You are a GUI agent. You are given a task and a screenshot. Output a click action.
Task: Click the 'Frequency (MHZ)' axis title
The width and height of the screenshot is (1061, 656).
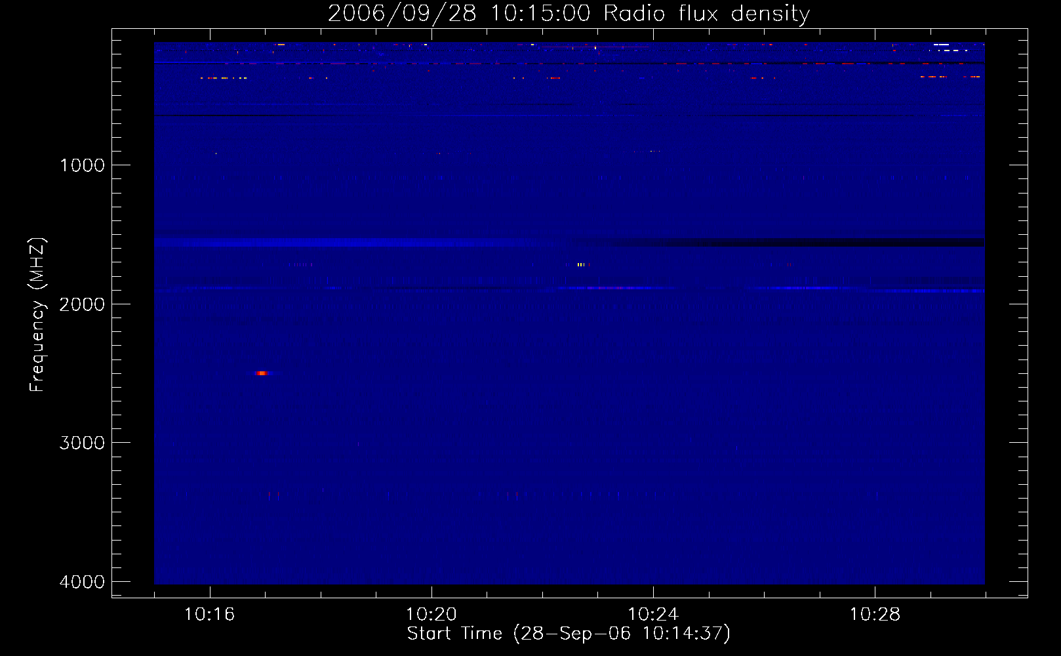tap(38, 315)
